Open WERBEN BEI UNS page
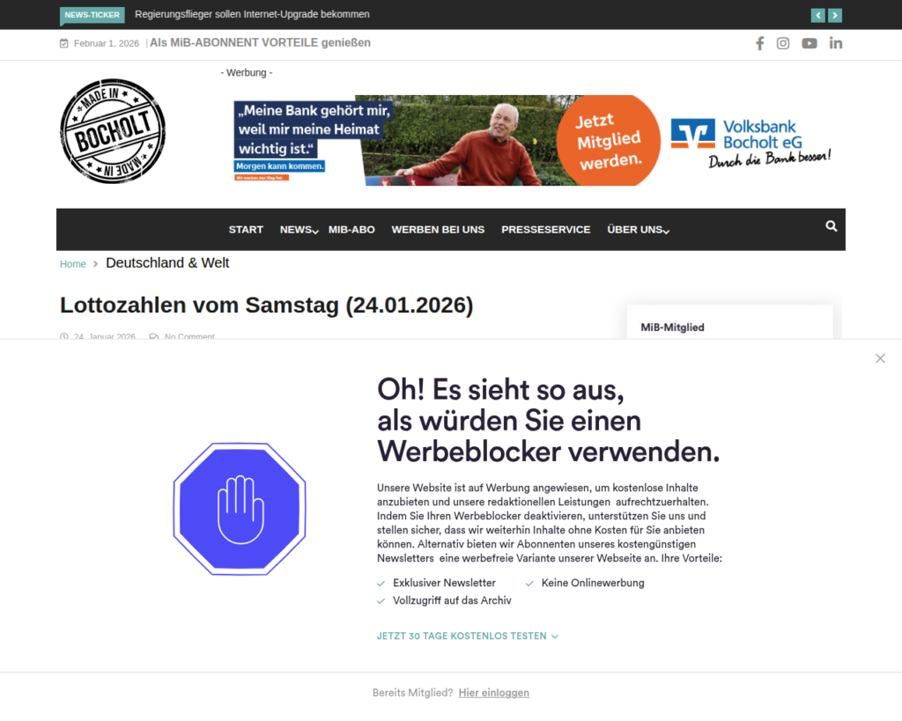 point(438,230)
